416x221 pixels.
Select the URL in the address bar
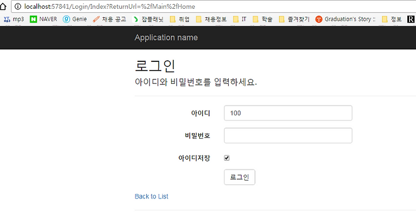[110, 6]
